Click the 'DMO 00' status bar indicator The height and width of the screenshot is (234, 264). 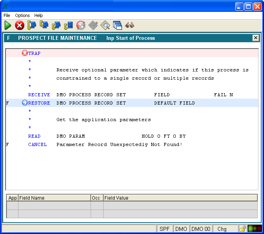[201, 229]
